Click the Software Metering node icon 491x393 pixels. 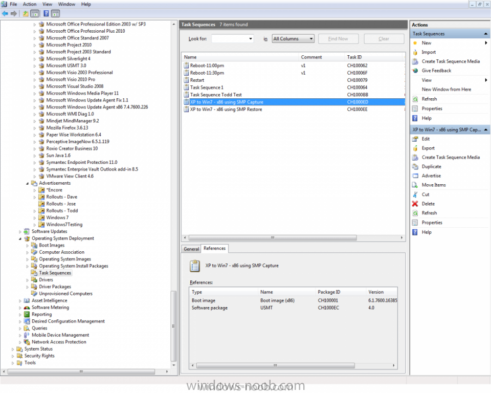pos(27,308)
